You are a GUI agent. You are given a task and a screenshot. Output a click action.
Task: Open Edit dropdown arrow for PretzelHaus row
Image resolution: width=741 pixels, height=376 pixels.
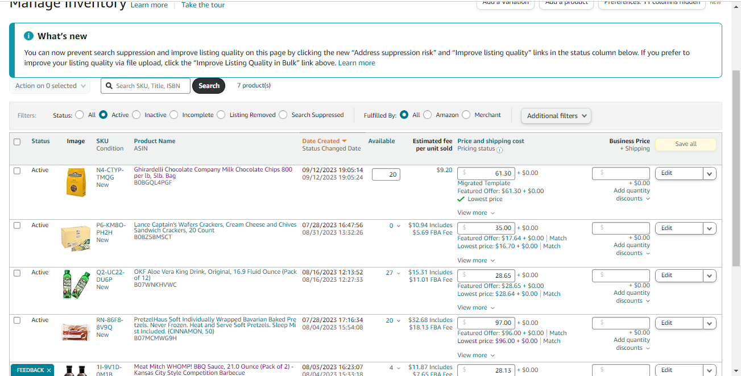[x=710, y=323]
